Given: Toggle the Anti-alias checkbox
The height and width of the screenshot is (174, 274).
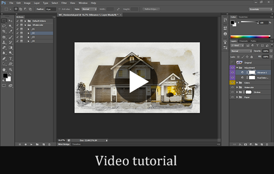Looking at the screenshot, I should click(x=59, y=9).
